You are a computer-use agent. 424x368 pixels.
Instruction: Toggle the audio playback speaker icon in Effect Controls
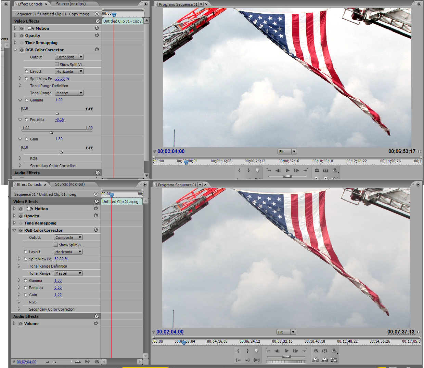tap(87, 362)
